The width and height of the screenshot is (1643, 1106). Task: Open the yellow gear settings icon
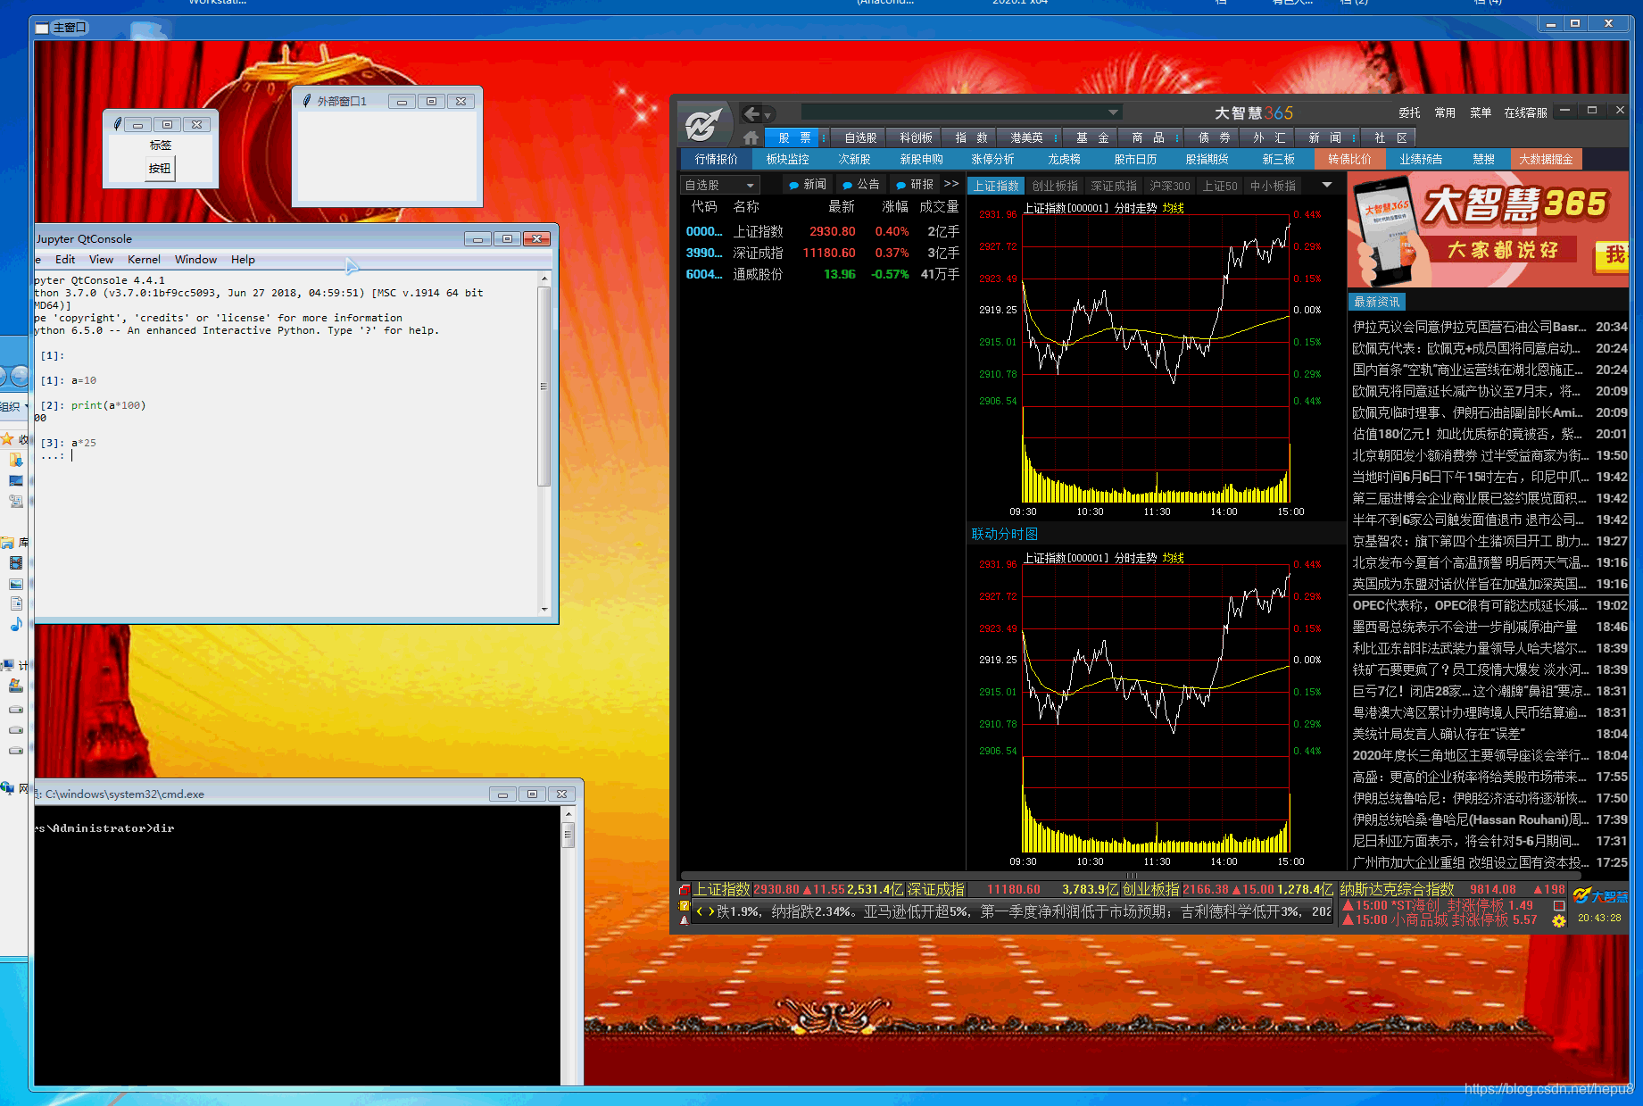point(1559,921)
